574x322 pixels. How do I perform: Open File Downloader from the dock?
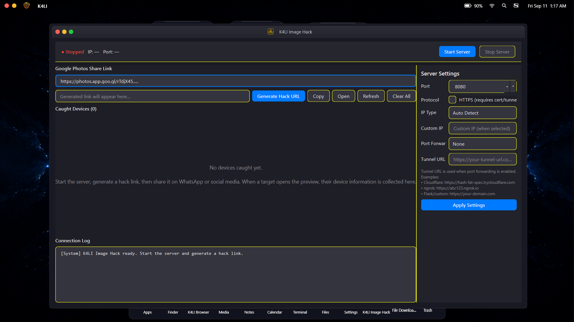(404, 311)
